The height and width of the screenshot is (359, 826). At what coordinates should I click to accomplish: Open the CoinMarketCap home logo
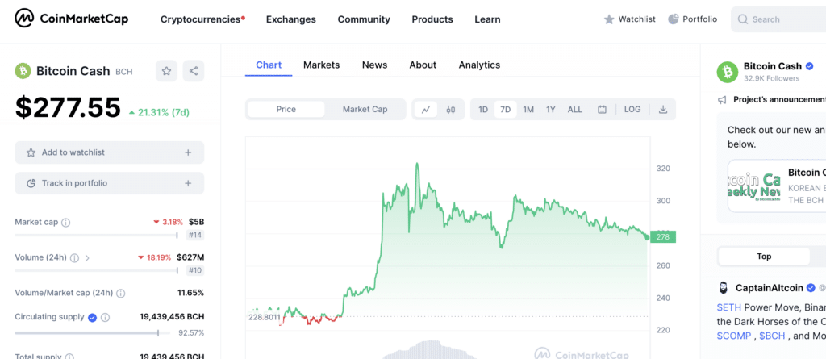(71, 19)
